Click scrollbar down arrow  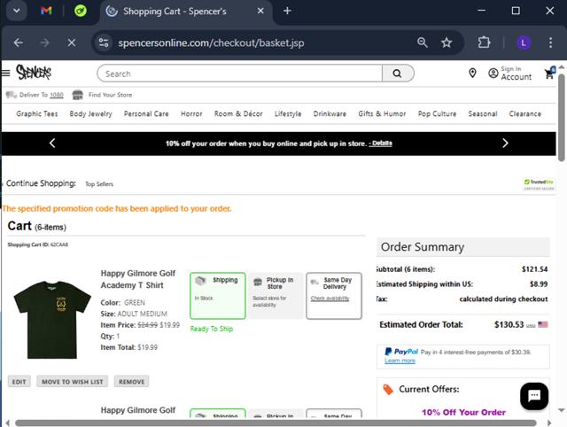click(x=561, y=410)
